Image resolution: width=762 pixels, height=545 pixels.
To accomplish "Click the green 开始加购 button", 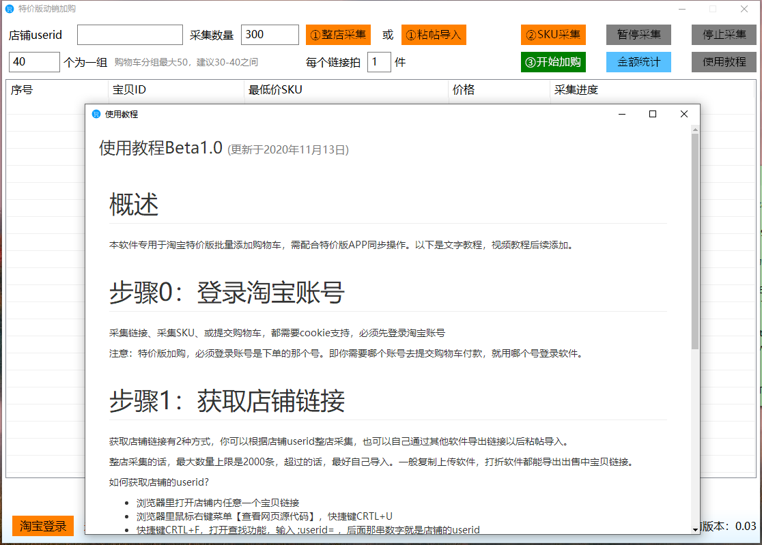I will click(553, 62).
